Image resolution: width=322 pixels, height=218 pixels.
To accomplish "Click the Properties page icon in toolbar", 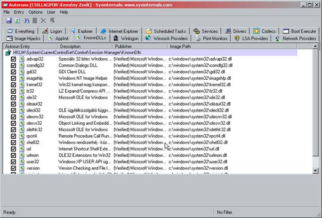I will point(34,21).
